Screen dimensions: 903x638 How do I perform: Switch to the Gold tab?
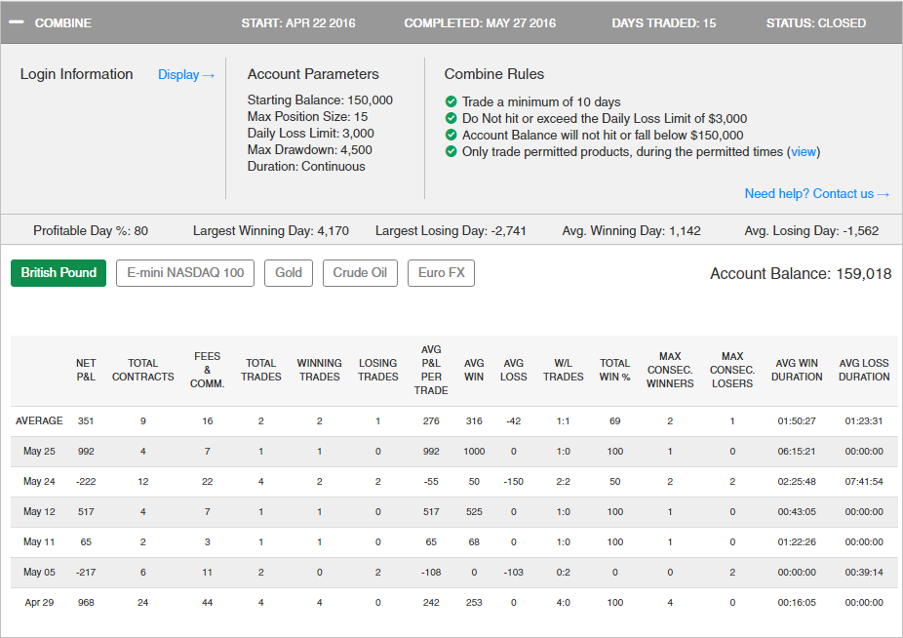pos(289,272)
